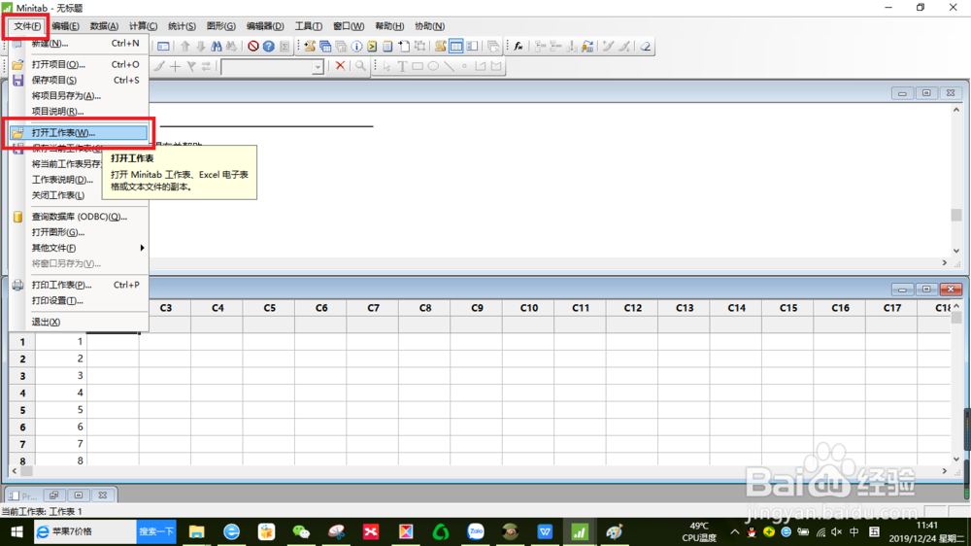971x546 pixels.
Task: Click the Next down arrow icon
Action: [x=201, y=47]
